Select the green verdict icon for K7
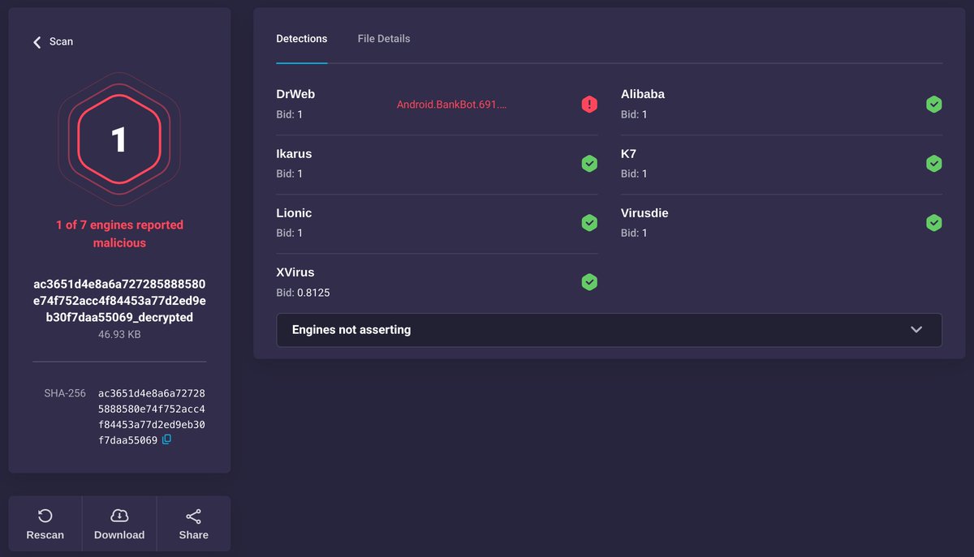974x557 pixels. pyautogui.click(x=933, y=163)
